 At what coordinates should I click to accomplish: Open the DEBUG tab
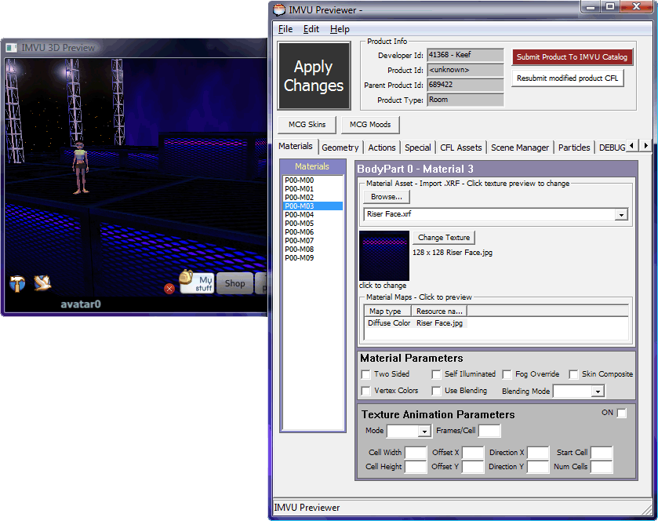pos(612,148)
